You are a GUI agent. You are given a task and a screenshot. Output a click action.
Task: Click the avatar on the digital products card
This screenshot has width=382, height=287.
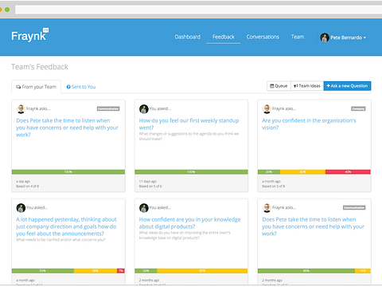(x=144, y=207)
